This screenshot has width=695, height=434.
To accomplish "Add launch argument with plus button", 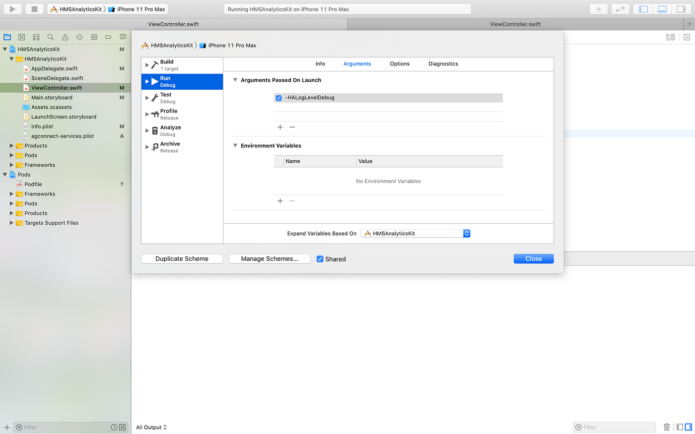I will tap(280, 127).
